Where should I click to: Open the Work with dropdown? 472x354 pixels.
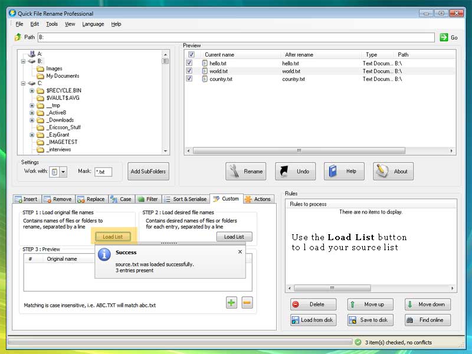tap(63, 172)
